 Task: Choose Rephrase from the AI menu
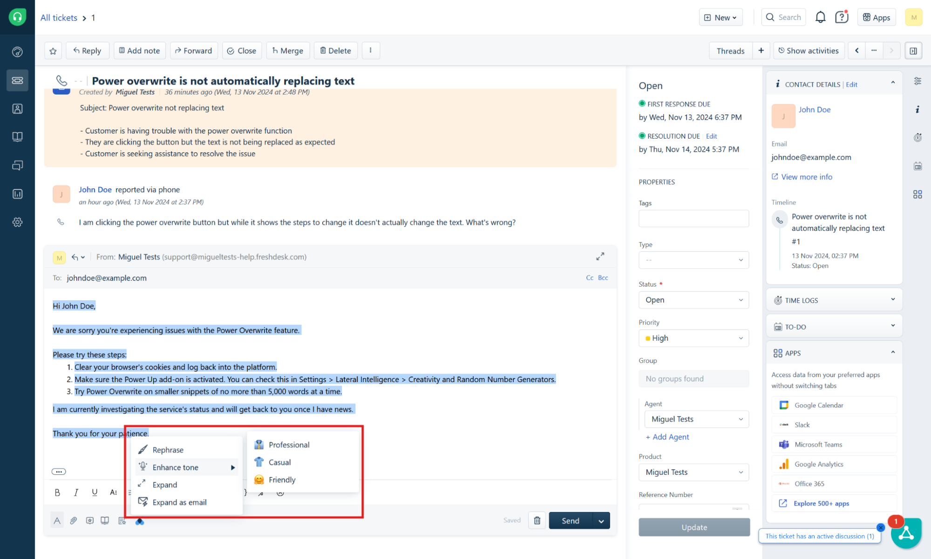[x=169, y=450]
